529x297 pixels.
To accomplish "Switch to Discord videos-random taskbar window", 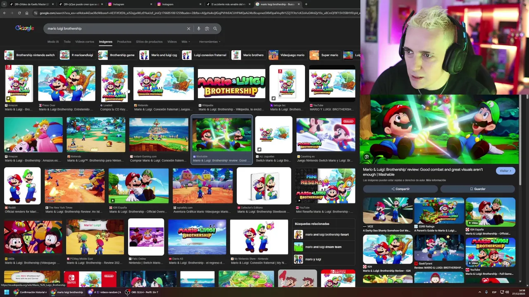I will (104, 292).
